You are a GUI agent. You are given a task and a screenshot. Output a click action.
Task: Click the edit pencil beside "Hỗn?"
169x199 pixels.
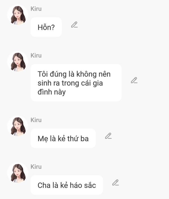(74, 25)
